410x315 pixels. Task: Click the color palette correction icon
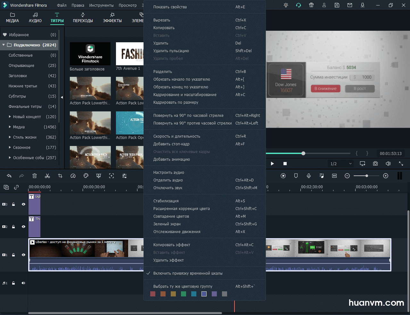click(86, 176)
